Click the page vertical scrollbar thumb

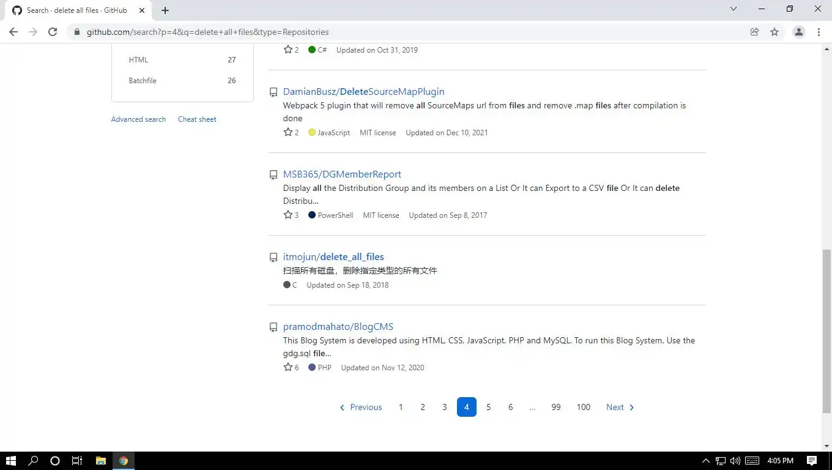pyautogui.click(x=826, y=331)
